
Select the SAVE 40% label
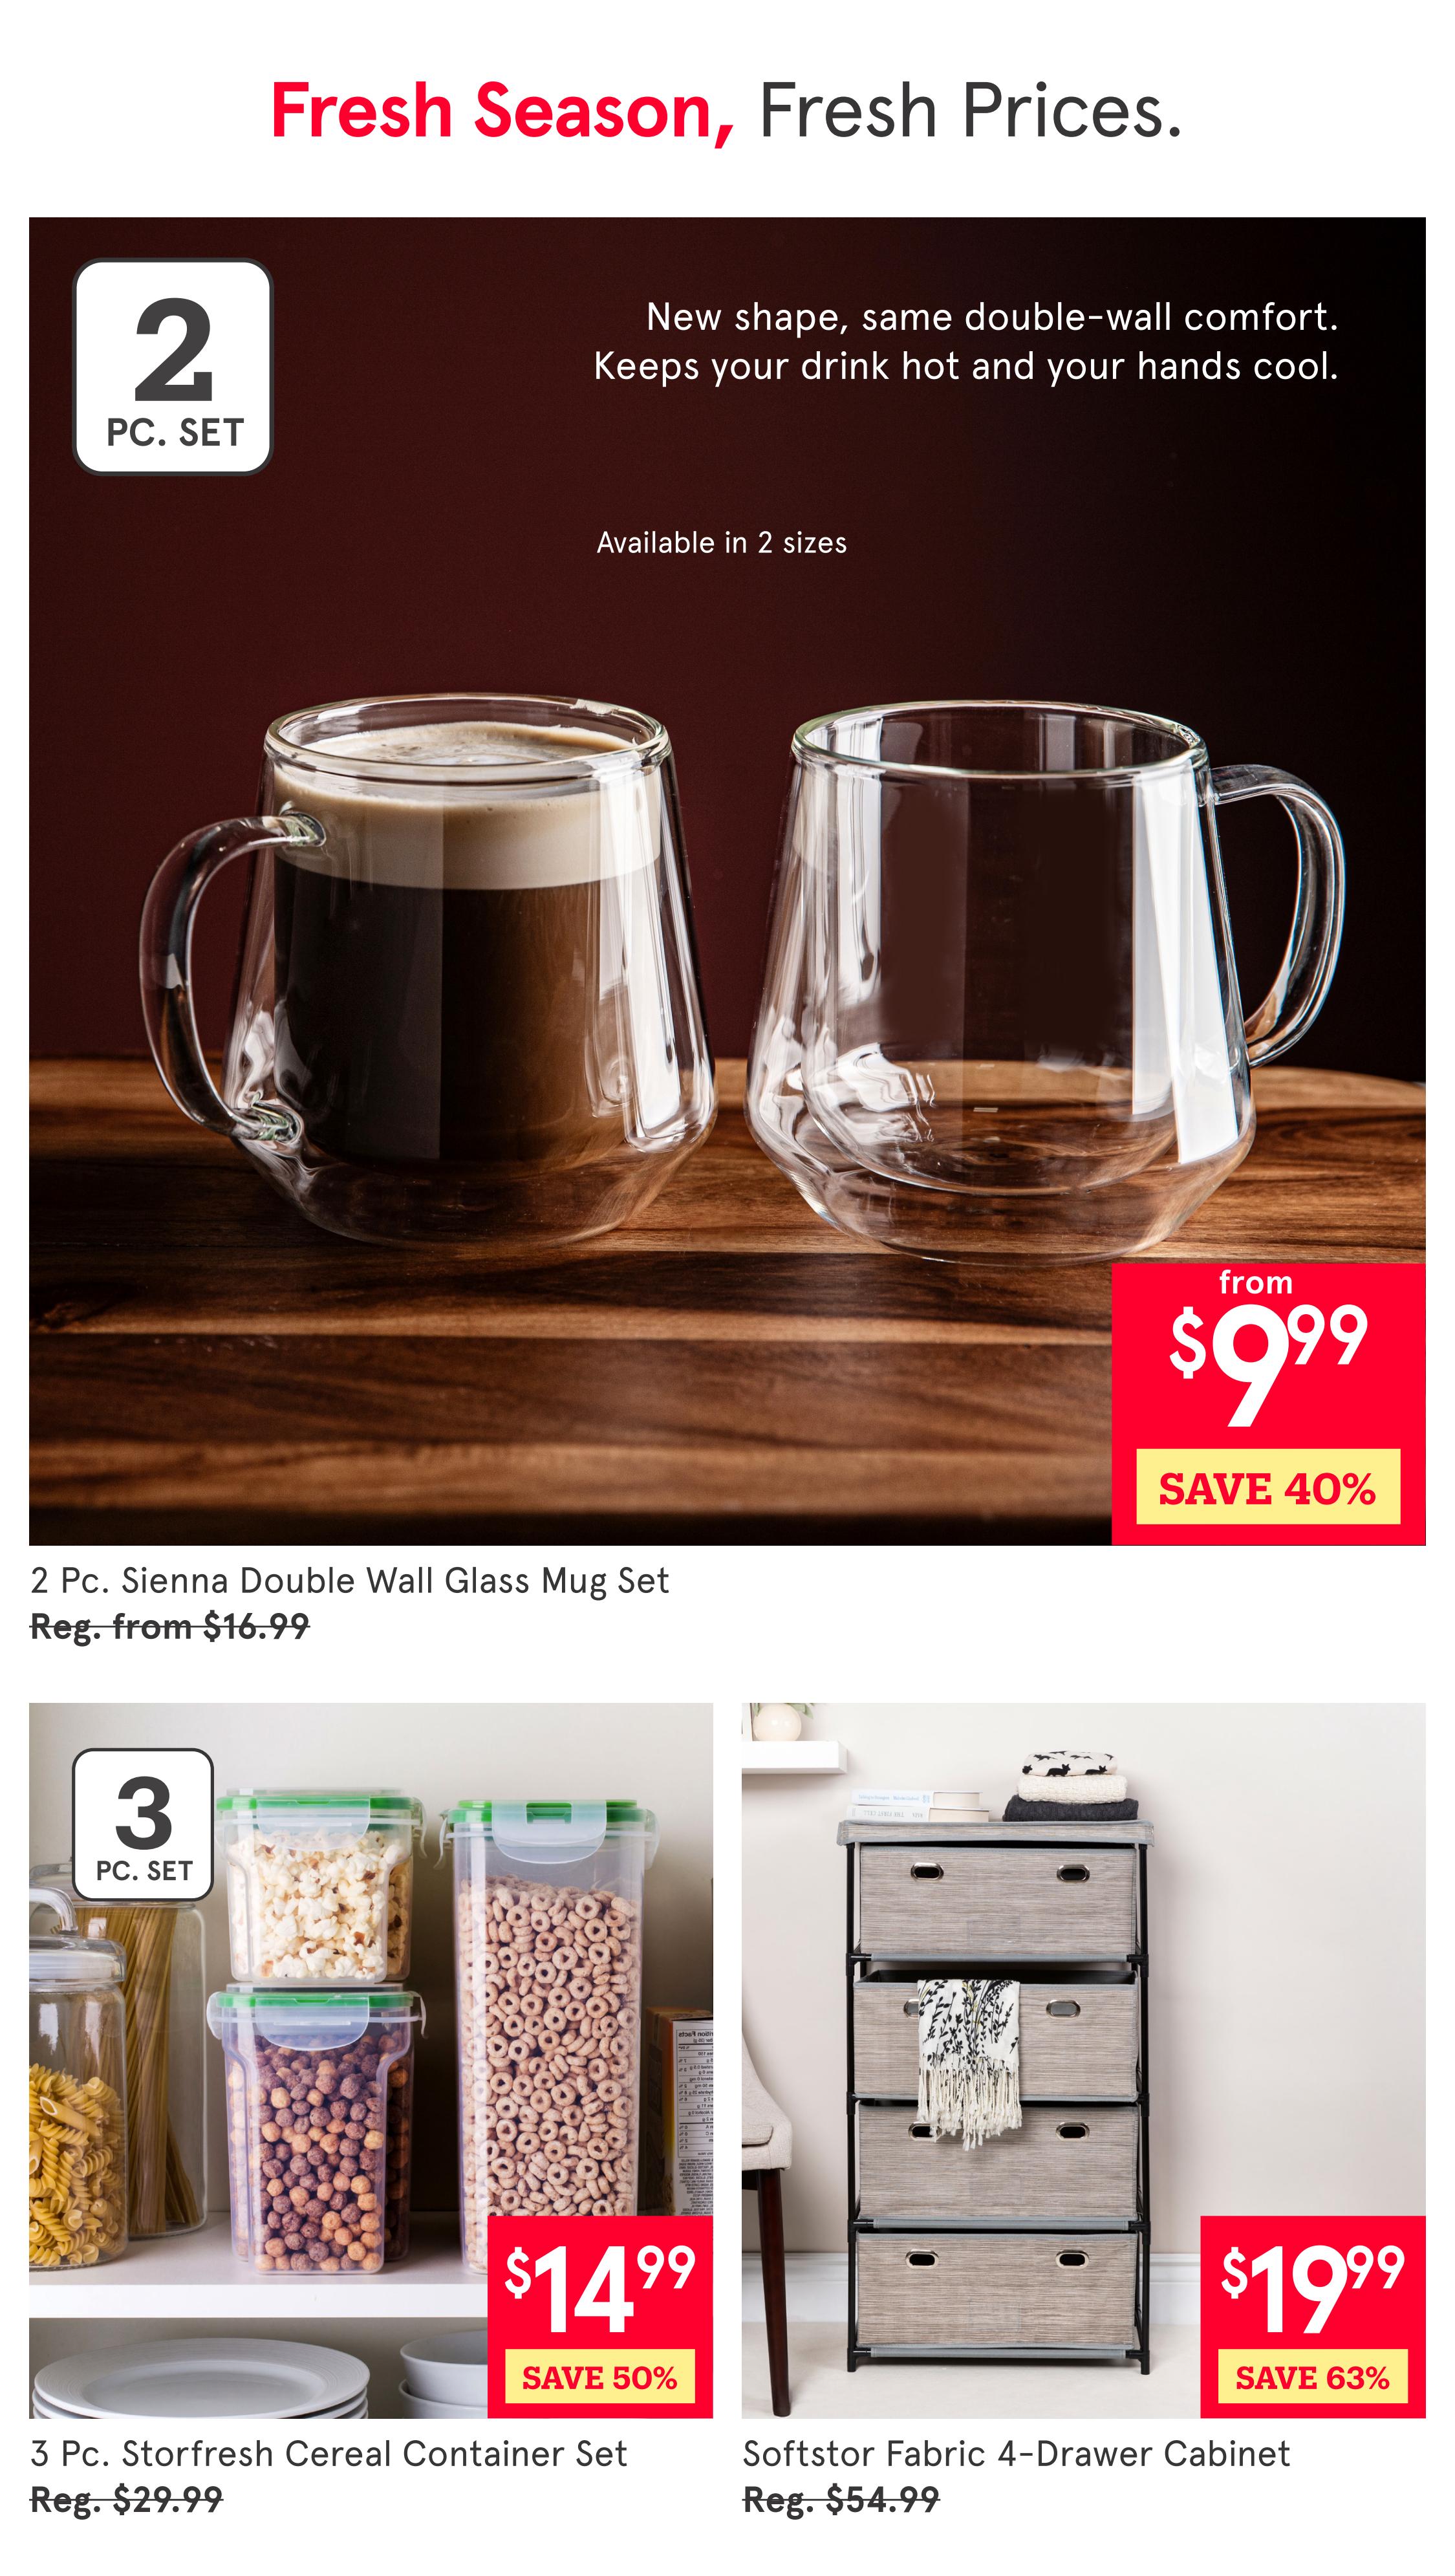(1268, 1487)
